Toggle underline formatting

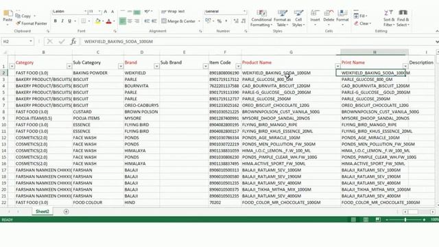69,21
